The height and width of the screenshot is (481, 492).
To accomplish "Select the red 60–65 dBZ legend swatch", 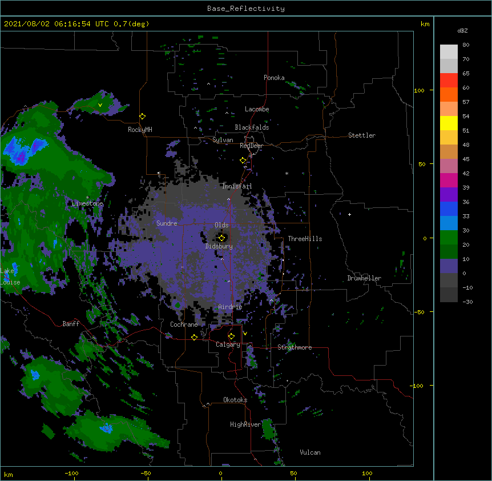I will pyautogui.click(x=449, y=80).
